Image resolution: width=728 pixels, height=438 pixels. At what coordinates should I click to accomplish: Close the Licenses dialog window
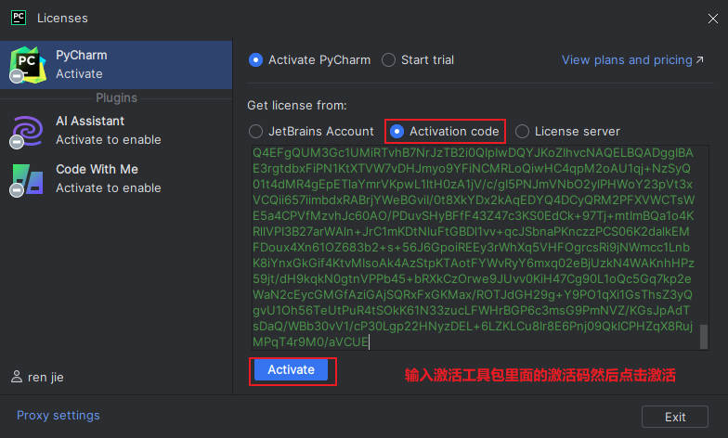point(701,17)
